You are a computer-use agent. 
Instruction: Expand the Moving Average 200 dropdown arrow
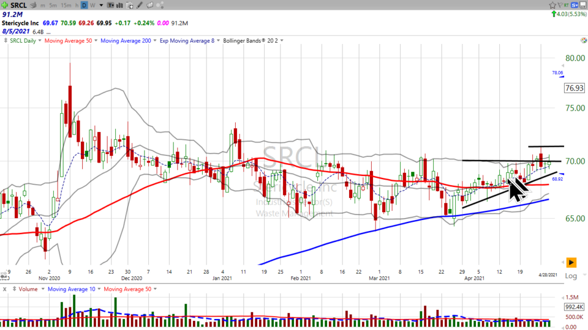tap(154, 40)
